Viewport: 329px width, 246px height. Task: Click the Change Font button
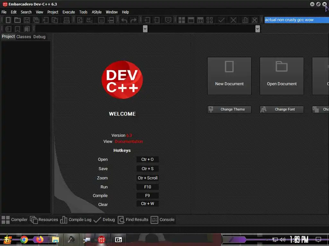click(281, 110)
